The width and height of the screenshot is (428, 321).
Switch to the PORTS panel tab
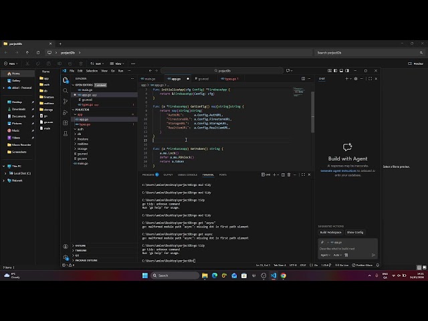(223, 175)
